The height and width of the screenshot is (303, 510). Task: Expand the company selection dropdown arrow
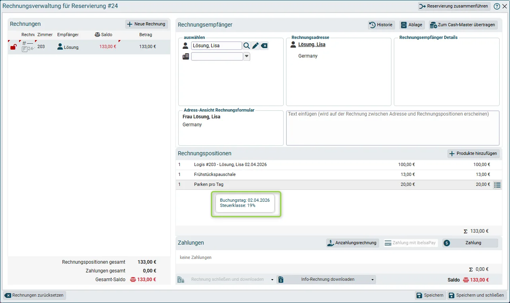pyautogui.click(x=247, y=56)
